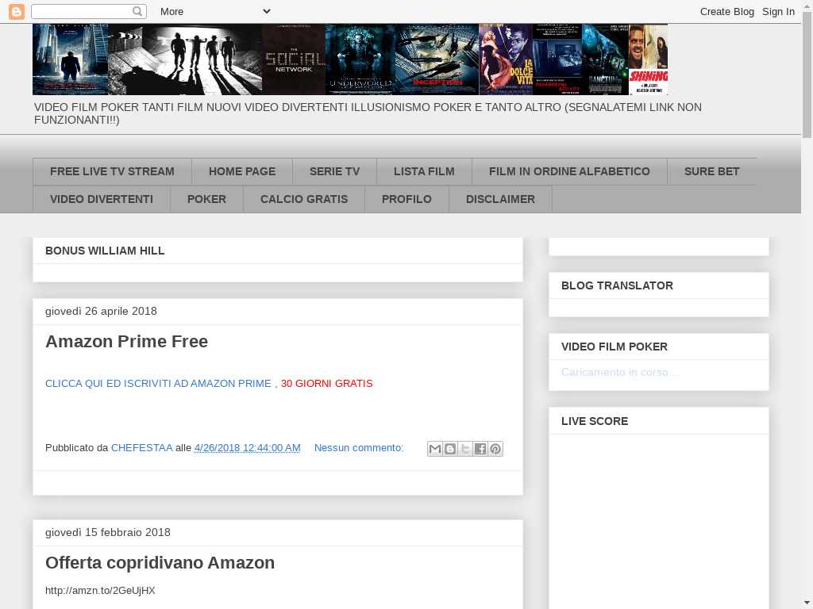Click the orange Blogger logo icon
This screenshot has width=813, height=609.
pyautogui.click(x=17, y=11)
